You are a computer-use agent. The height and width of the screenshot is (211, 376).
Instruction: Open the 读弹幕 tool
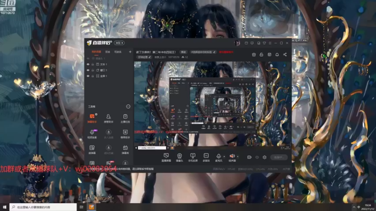[x=92, y=149]
